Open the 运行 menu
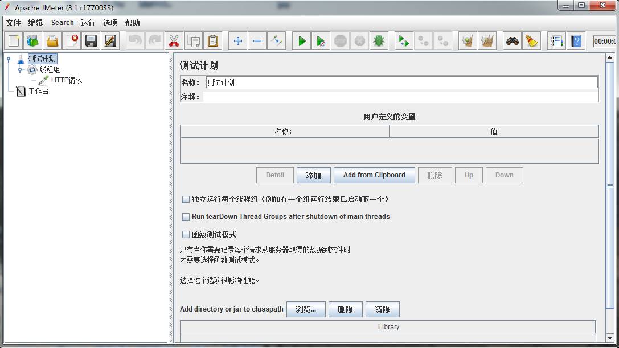 click(88, 23)
